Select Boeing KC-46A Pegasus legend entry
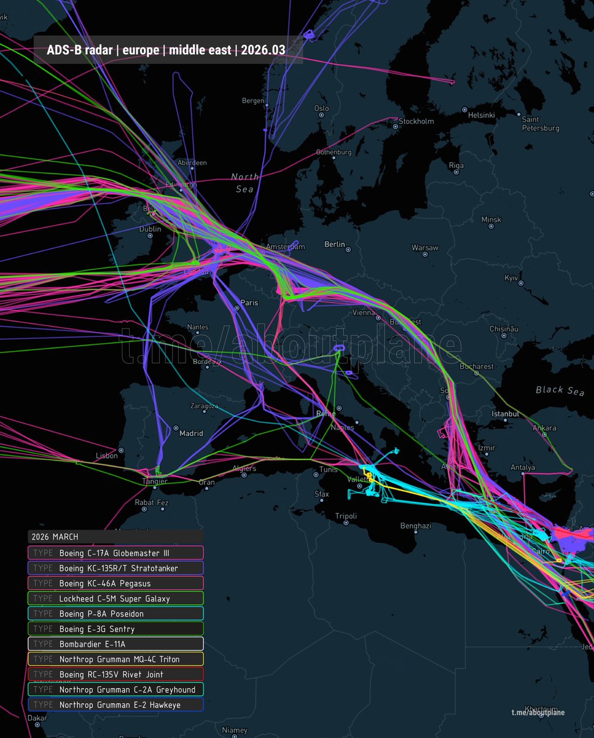 coord(115,583)
